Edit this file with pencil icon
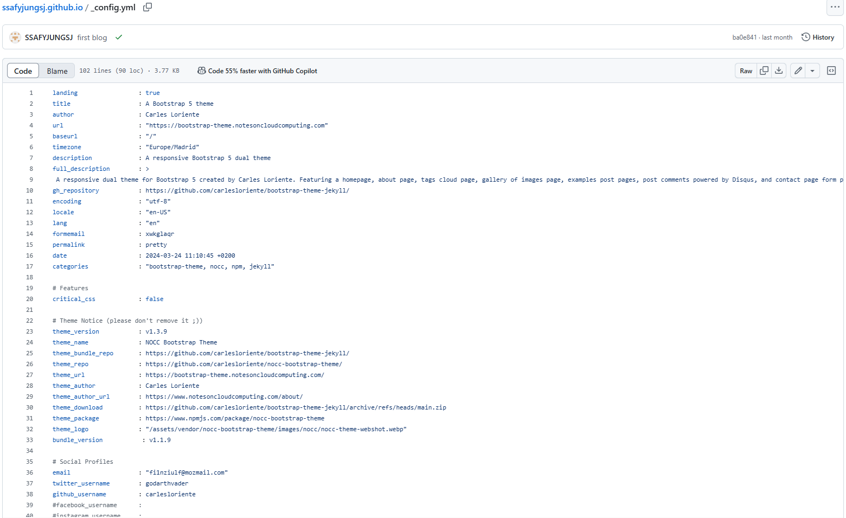Viewport: 846px width, 518px height. point(798,71)
